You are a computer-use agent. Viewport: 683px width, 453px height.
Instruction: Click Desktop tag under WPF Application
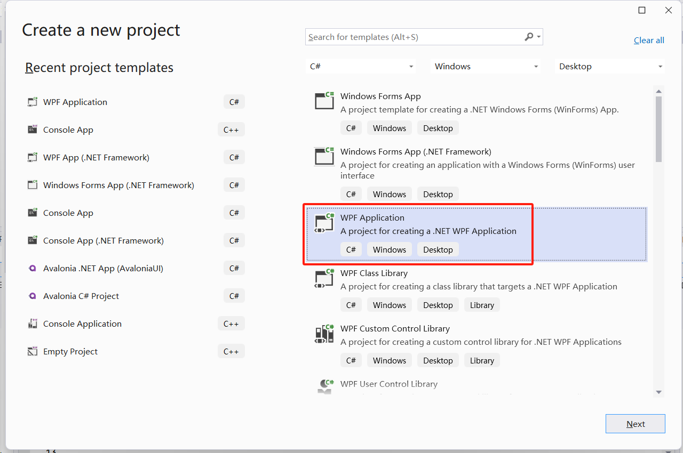pyautogui.click(x=438, y=249)
